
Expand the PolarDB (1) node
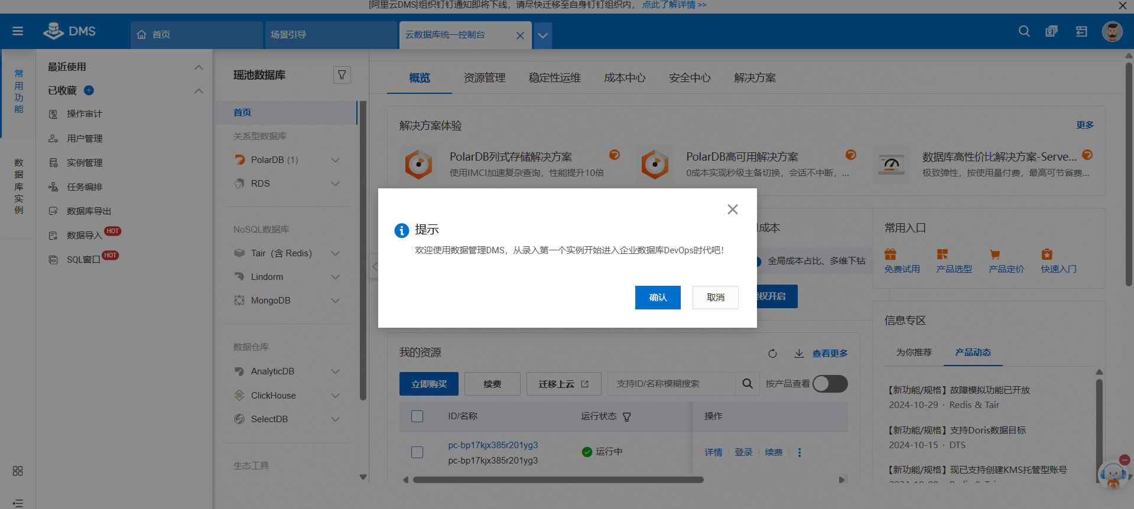(x=336, y=160)
